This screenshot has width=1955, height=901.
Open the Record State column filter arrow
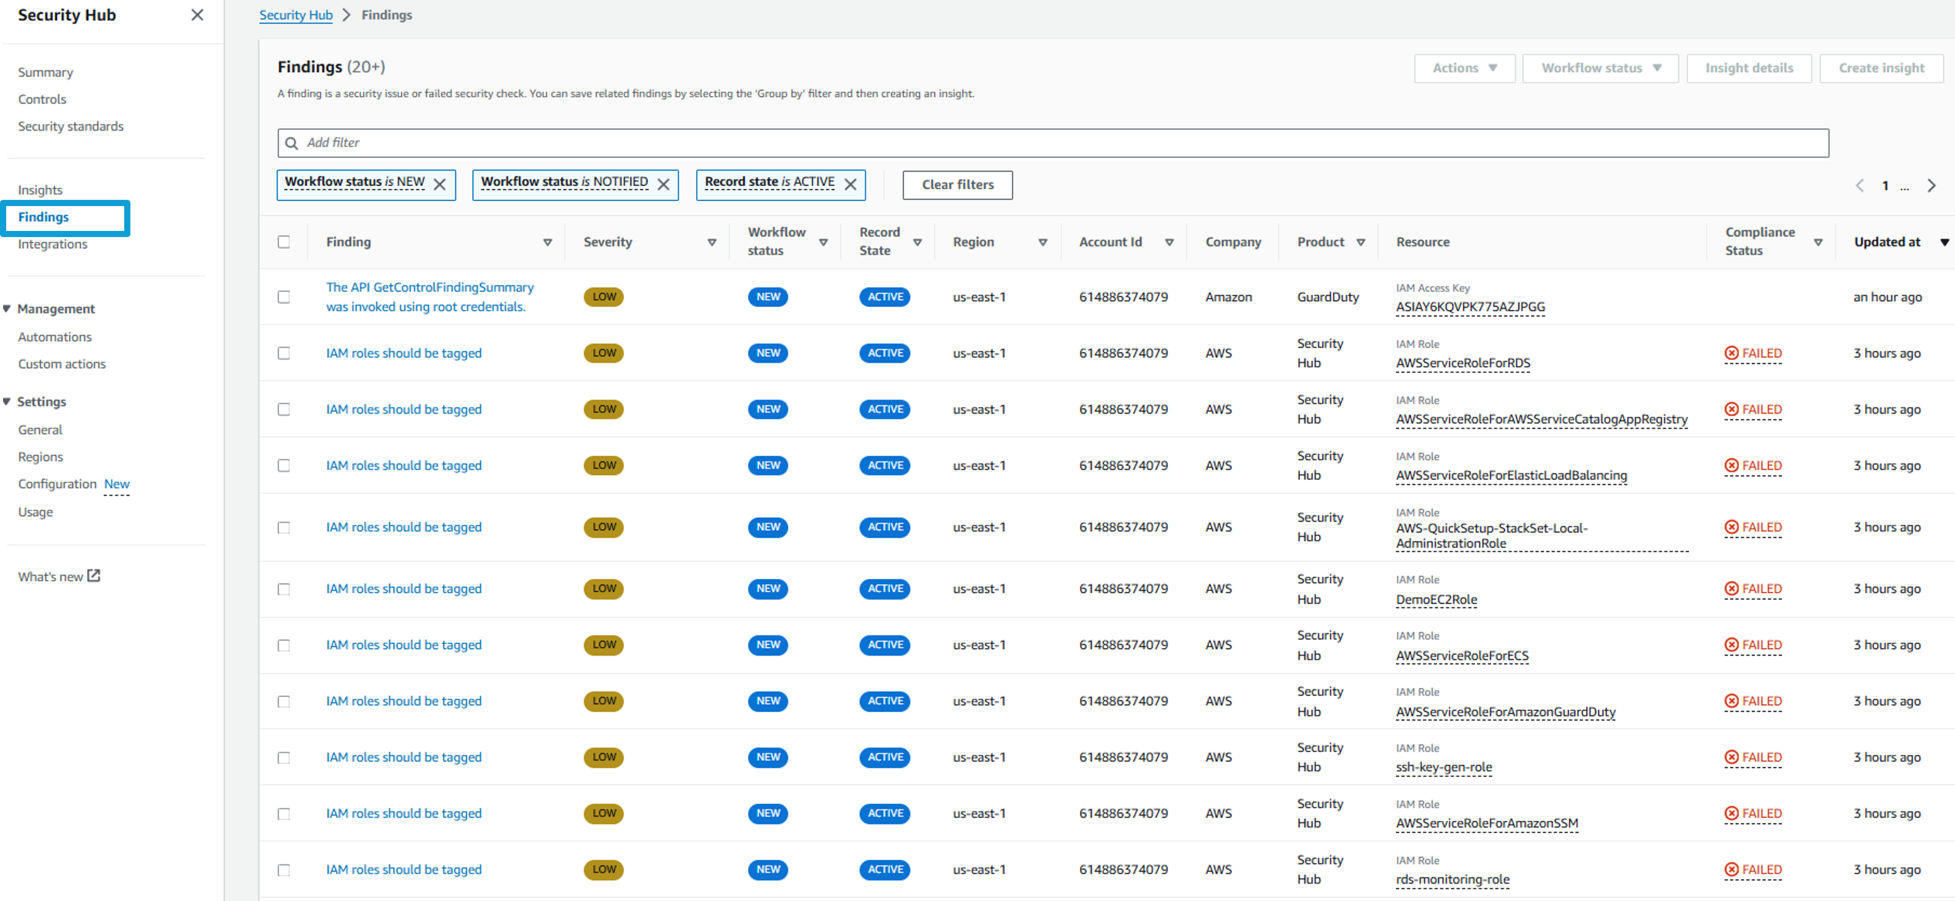[917, 242]
